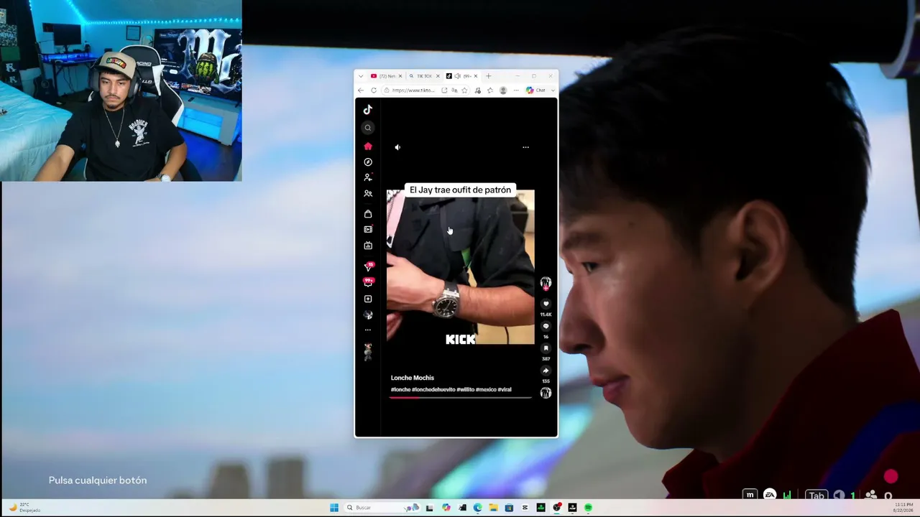Open the video clips icon below Shop
920x517 pixels.
pyautogui.click(x=368, y=230)
